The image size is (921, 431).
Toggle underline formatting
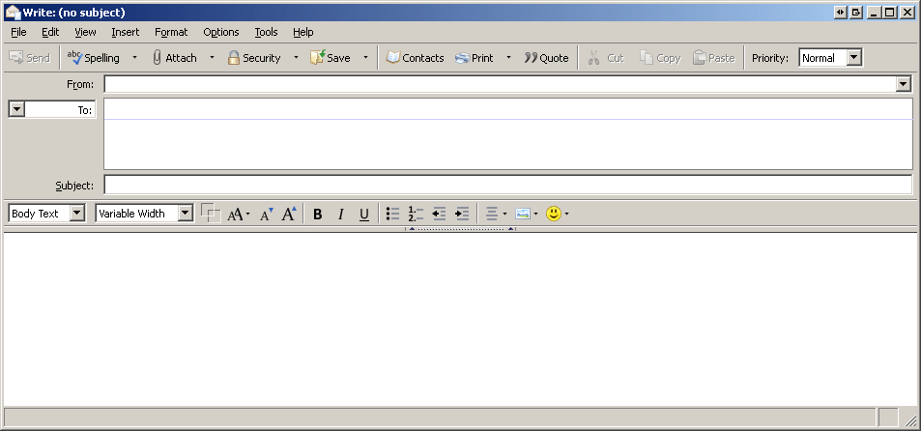(x=364, y=215)
